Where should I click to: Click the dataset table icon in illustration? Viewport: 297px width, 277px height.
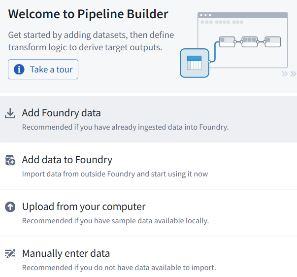(195, 63)
